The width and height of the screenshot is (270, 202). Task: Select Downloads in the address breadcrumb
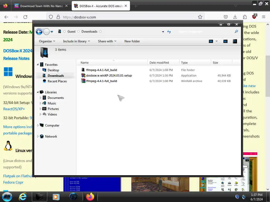pyautogui.click(x=89, y=32)
